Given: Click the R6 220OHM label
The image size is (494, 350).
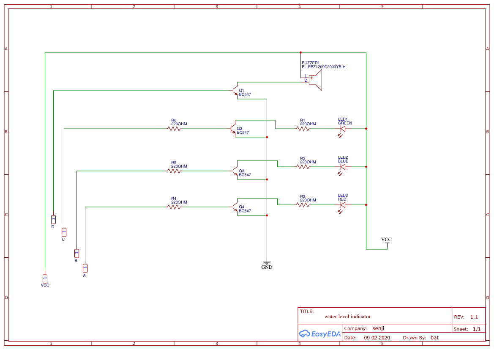Looking at the screenshot, I should [x=179, y=122].
